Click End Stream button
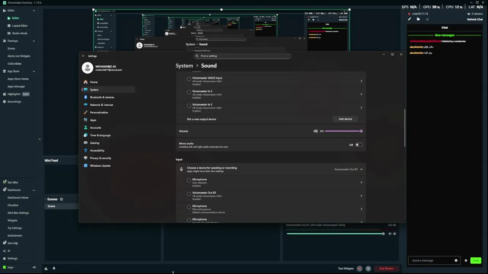This screenshot has height=274, width=488. (387, 269)
